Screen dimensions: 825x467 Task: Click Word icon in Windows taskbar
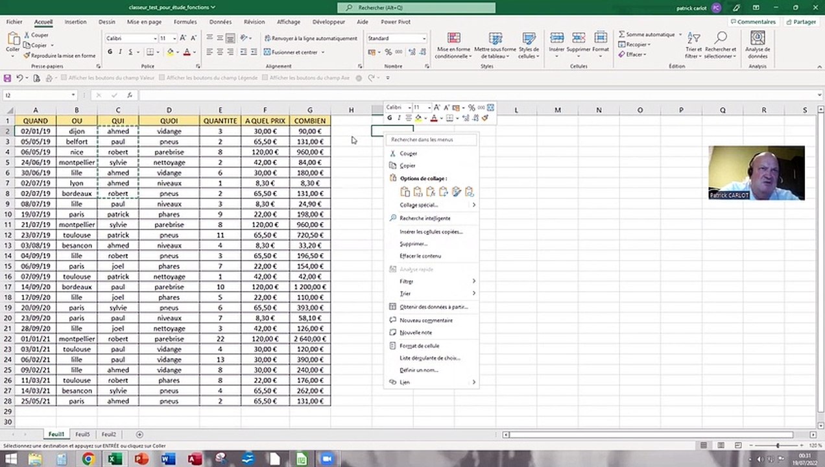(167, 459)
